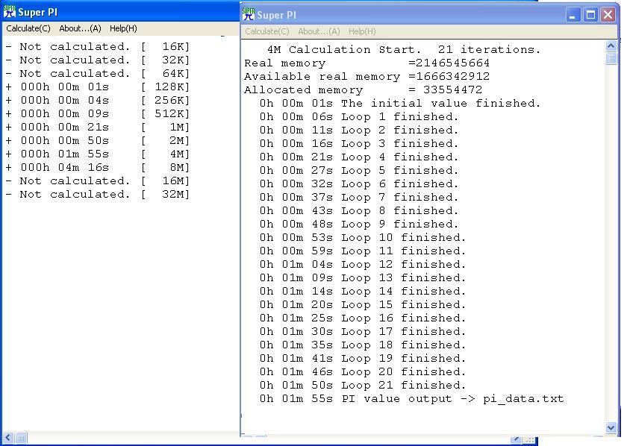Open grayed Help(H) menu in right window
This screenshot has width=627, height=446.
coord(362,31)
